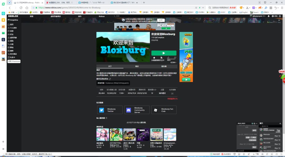285x157 pixels.
Task: Dismiss the desktop app banner with X
Action: point(279,20)
